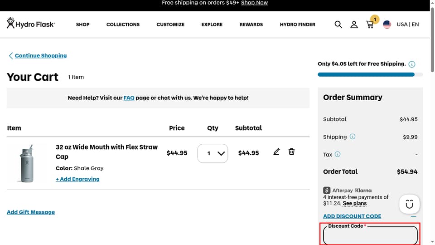Screen dimensions: 435x245
Task: Open the shopping cart icon
Action: coord(370,25)
